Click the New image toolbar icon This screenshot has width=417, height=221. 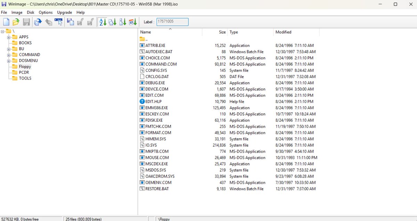point(6,22)
